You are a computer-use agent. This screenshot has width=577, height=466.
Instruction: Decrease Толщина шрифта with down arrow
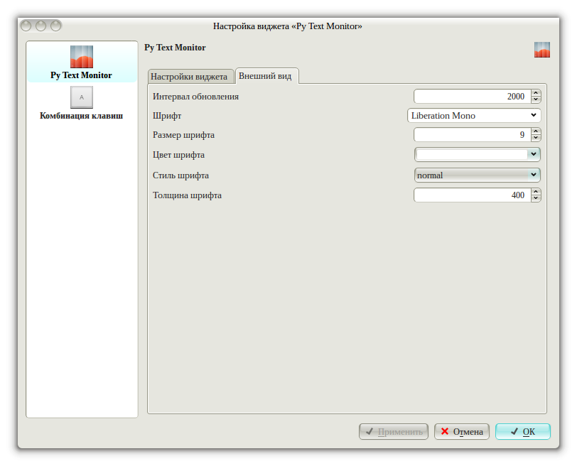point(536,198)
